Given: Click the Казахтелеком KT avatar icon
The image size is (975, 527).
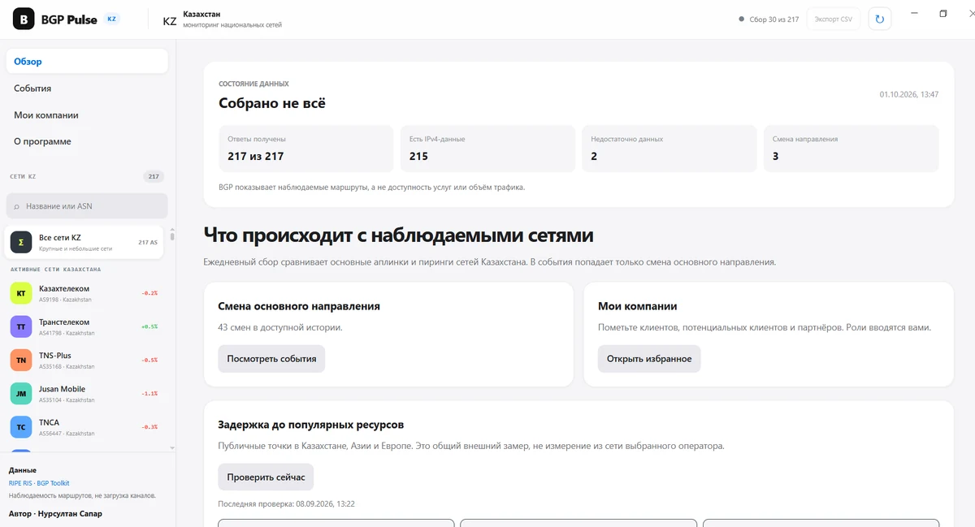Looking at the screenshot, I should pos(21,293).
